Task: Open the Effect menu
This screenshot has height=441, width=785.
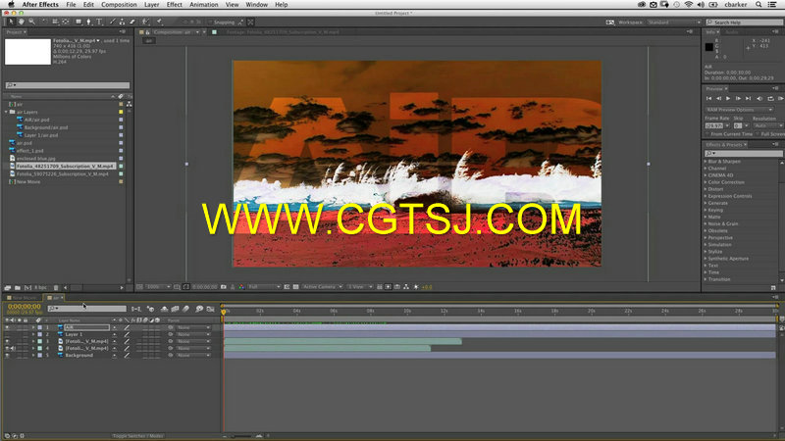Action: pos(175,5)
